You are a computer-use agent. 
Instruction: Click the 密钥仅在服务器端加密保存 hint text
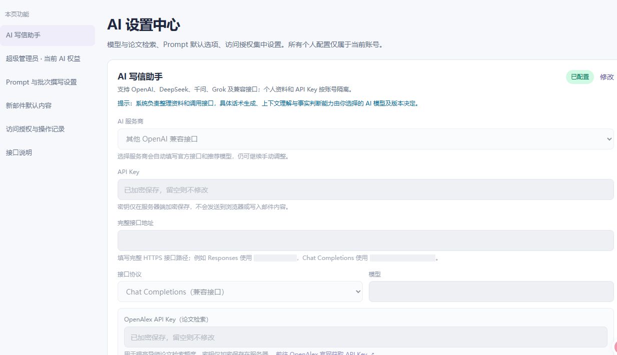click(203, 206)
